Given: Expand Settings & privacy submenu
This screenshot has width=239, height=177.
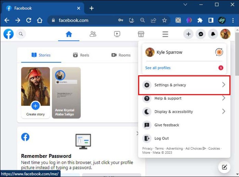Looking at the screenshot, I should point(184,85).
